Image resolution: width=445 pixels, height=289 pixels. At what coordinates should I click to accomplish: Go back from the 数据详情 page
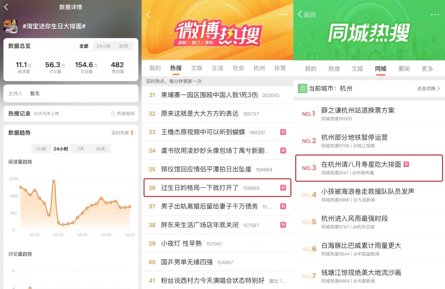pos(6,7)
